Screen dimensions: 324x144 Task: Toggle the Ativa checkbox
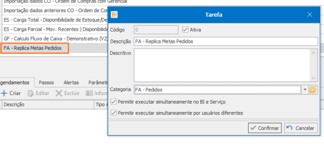click(x=185, y=30)
